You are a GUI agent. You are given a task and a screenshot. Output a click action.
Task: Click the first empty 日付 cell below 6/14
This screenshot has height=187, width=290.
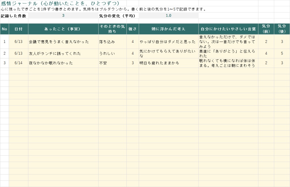[18, 71]
